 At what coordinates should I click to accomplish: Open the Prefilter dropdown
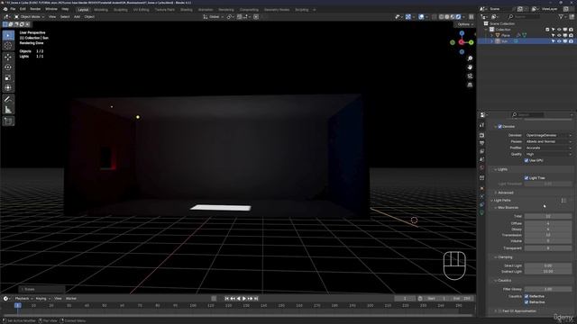(x=548, y=148)
